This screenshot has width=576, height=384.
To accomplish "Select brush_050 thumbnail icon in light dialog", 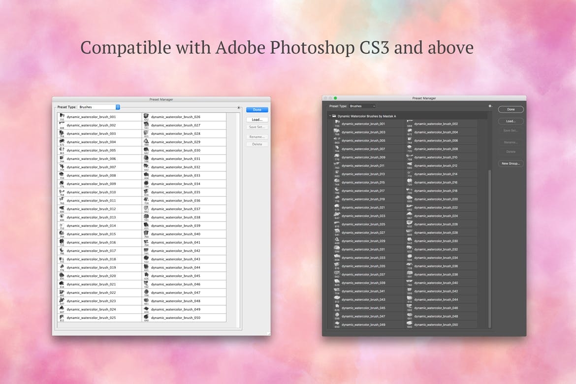I will point(146,317).
